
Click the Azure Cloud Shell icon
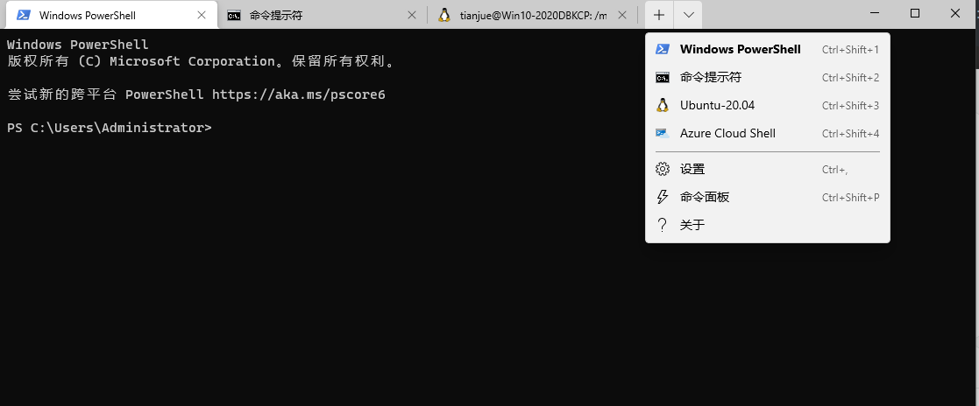click(x=663, y=133)
